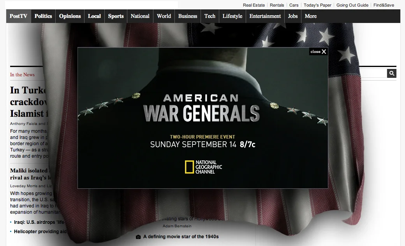
Task: Open the Helicopter providing aid story link
Action: click(40, 232)
